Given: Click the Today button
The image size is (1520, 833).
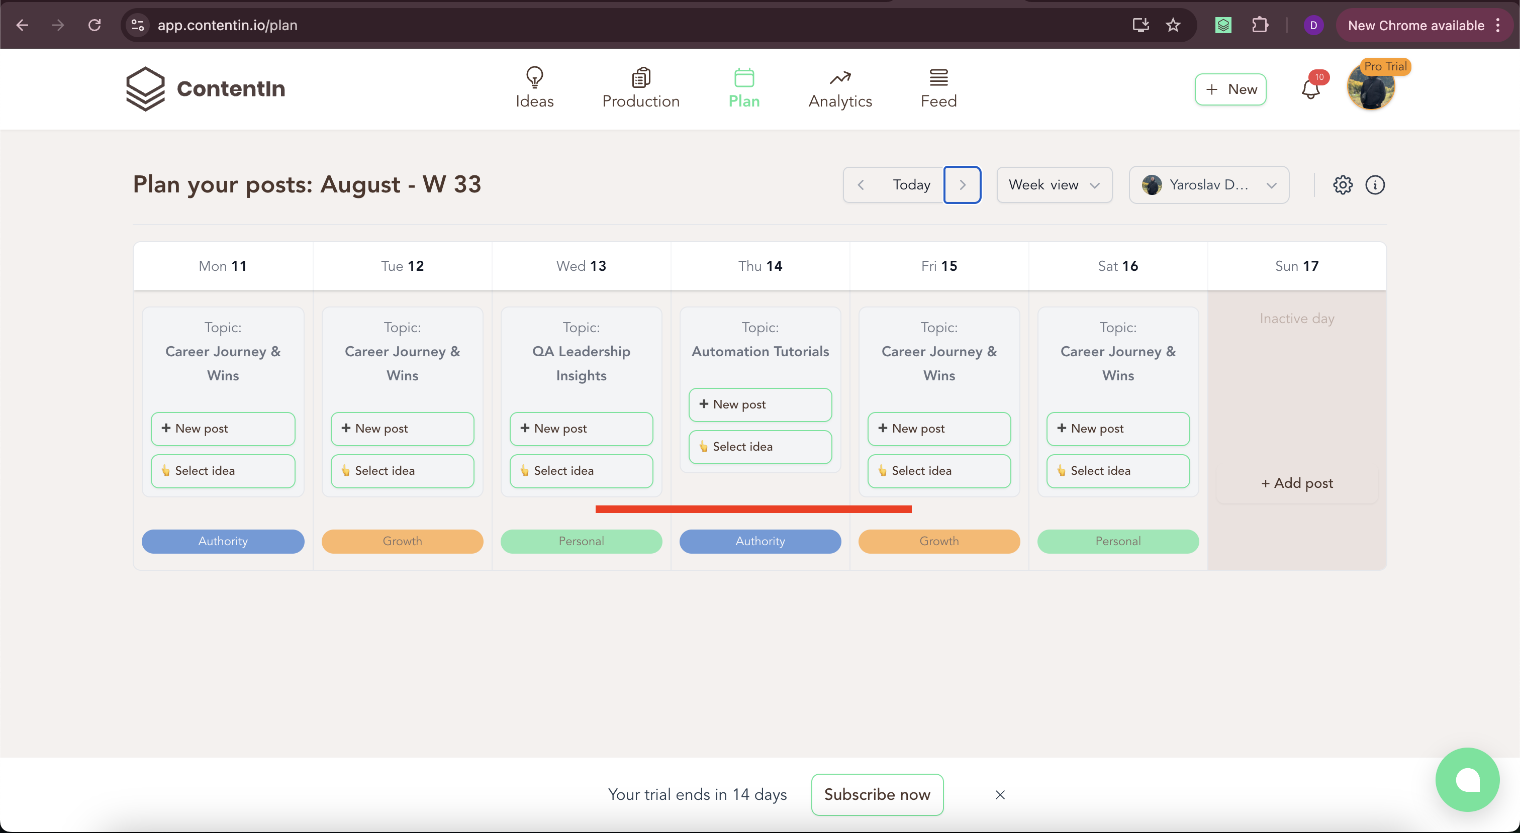Looking at the screenshot, I should 912,185.
